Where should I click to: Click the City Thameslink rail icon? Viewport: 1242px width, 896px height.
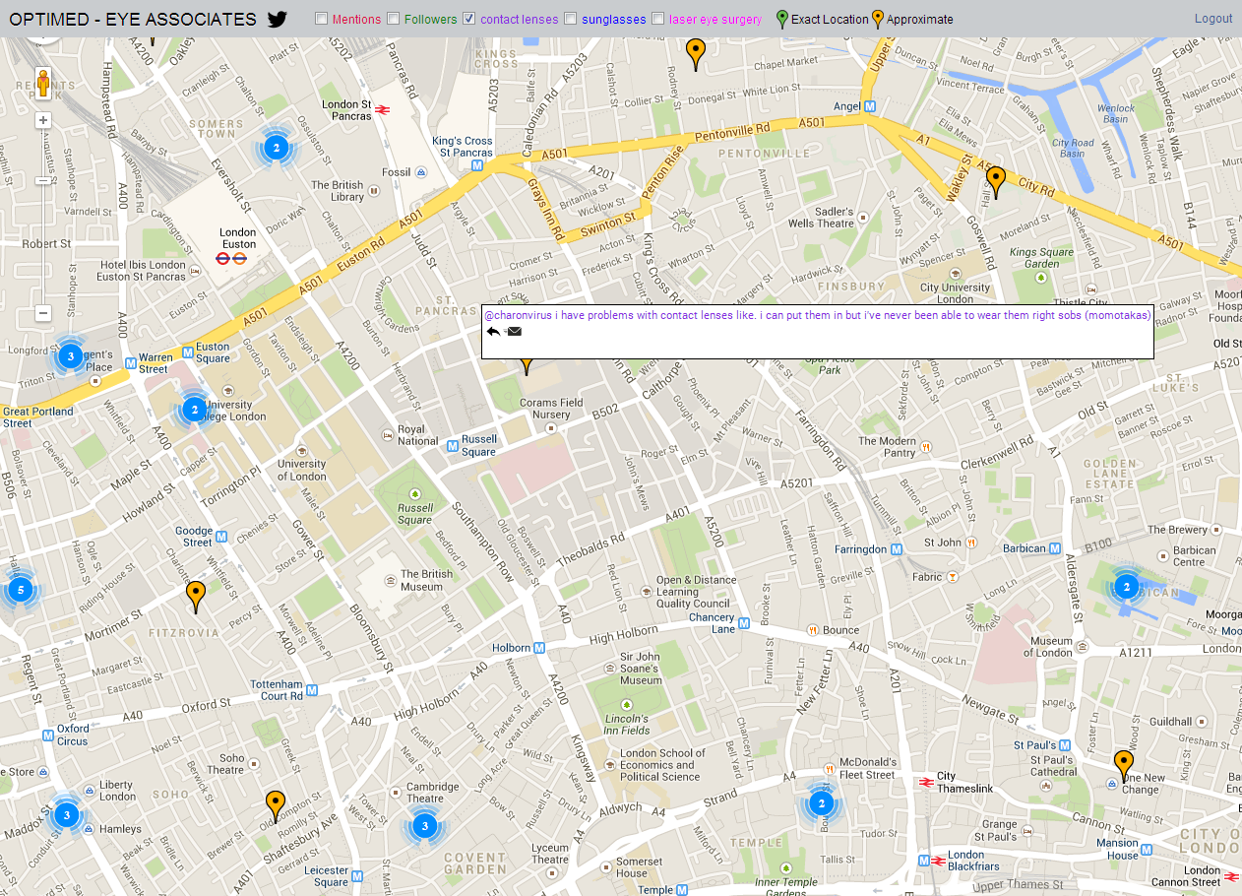click(924, 783)
